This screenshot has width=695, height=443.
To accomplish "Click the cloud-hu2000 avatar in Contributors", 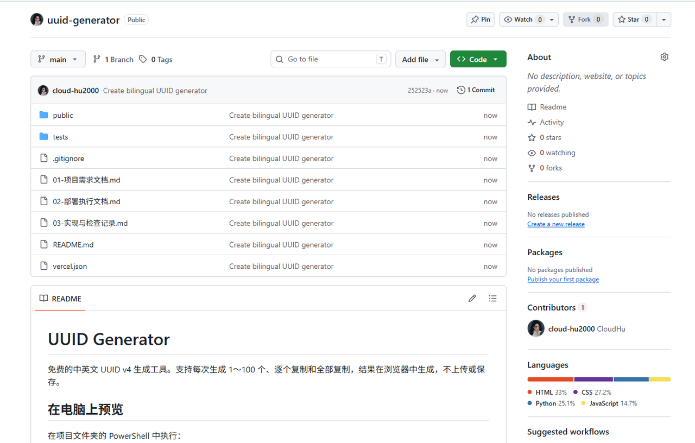I will tap(536, 328).
